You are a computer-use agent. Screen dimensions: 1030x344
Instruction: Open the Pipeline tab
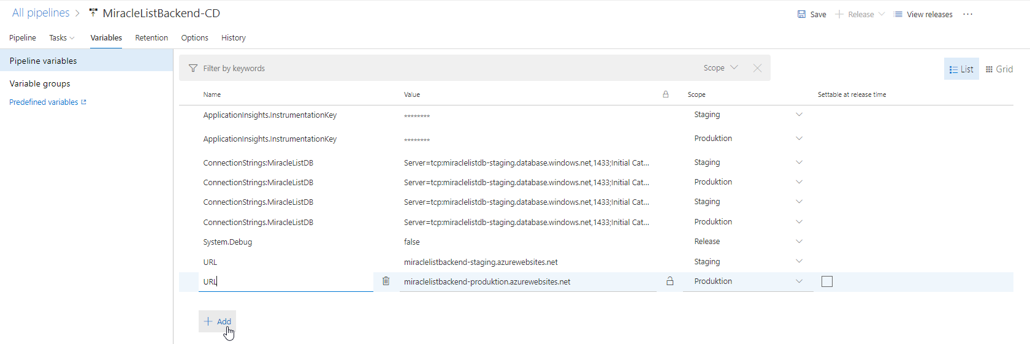(x=23, y=38)
